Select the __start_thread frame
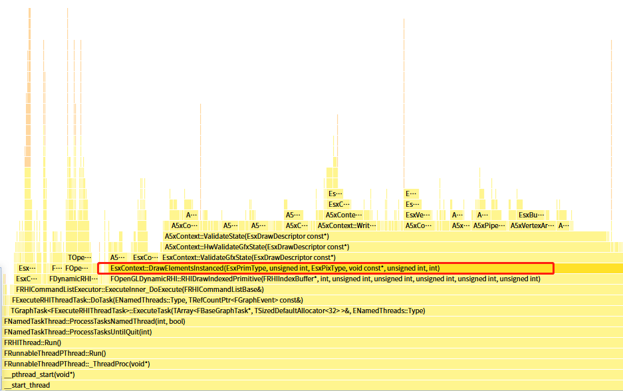 tap(312, 385)
